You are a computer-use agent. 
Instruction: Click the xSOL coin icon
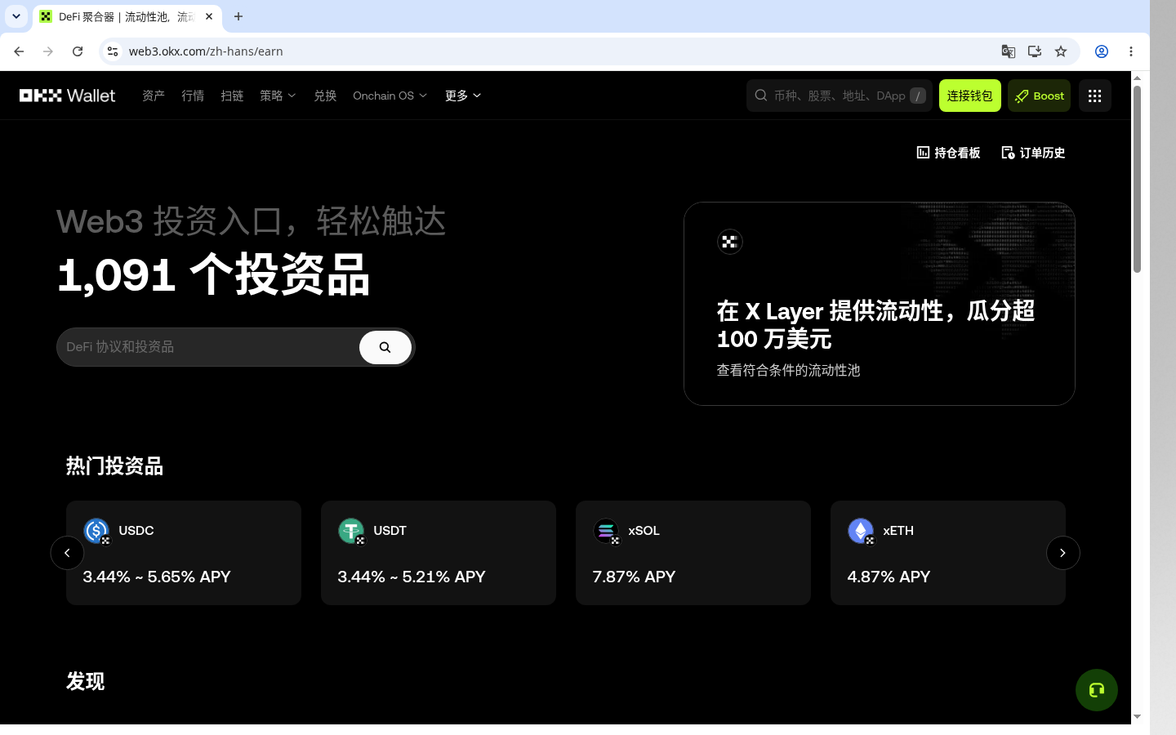[x=606, y=532]
